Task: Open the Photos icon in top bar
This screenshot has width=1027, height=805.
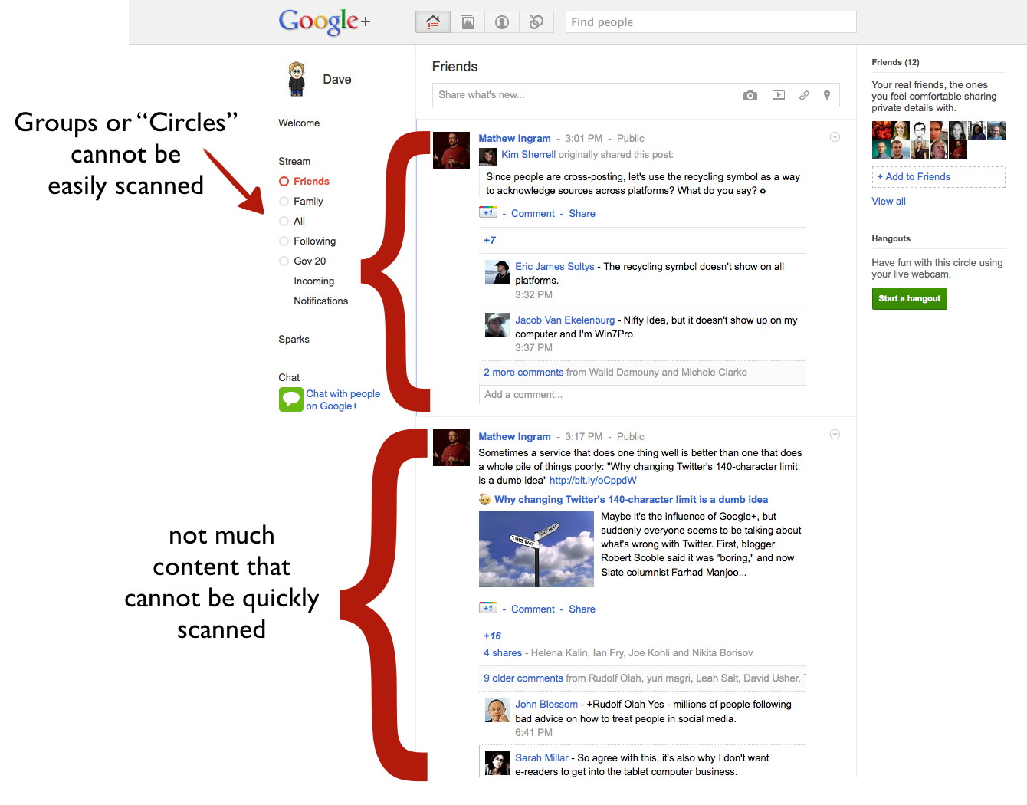Action: 468,22
